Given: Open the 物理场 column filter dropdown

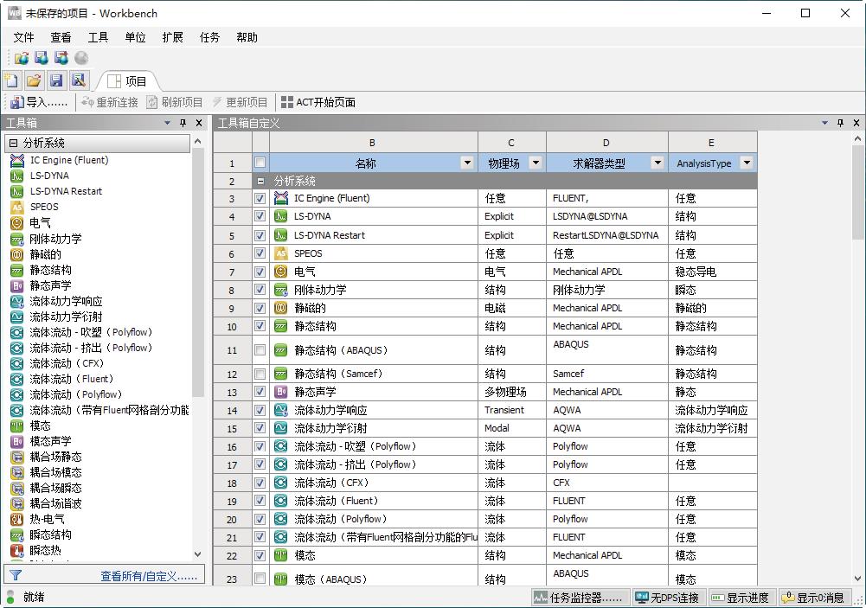Looking at the screenshot, I should [x=536, y=163].
